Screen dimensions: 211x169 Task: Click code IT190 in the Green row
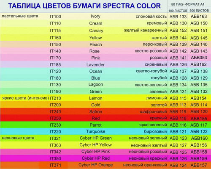[55, 91]
